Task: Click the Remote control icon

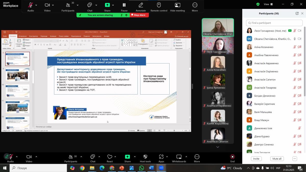Action: (x=159, y=5)
